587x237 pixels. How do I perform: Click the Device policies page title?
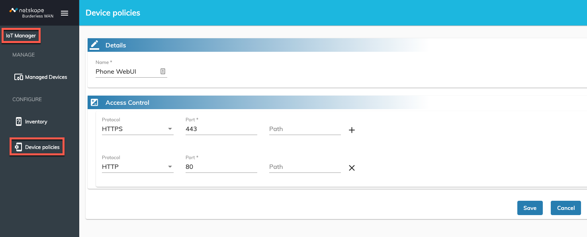pos(113,13)
